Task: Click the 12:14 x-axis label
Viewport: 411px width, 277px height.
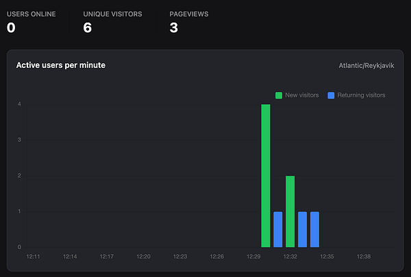Action: click(x=70, y=256)
